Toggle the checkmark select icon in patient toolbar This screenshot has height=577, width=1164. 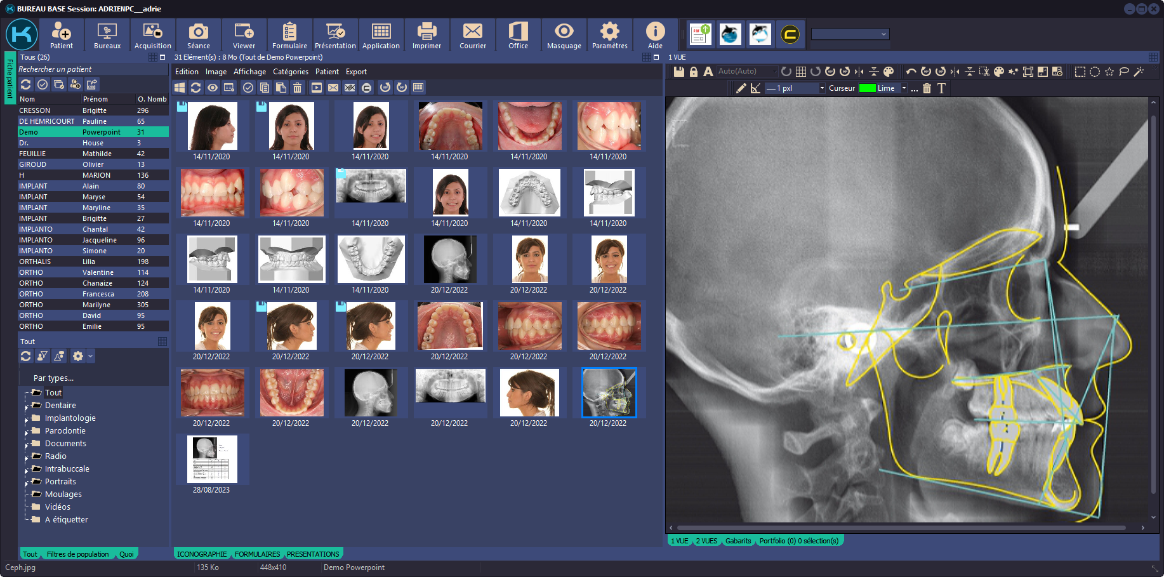pyautogui.click(x=43, y=84)
